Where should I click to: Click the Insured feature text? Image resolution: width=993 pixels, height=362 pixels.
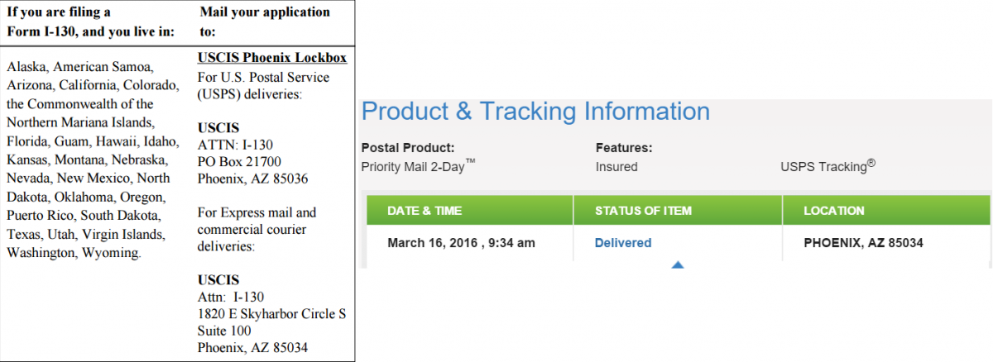[x=616, y=167]
